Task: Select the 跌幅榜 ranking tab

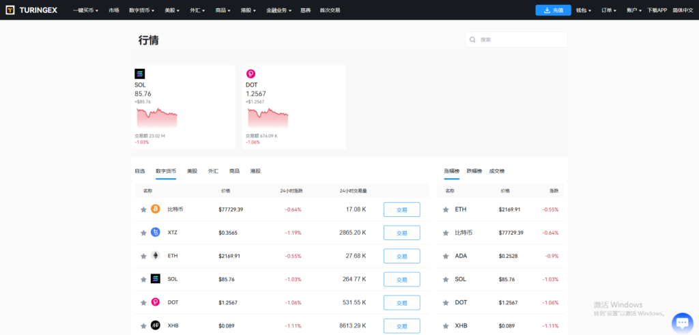Action: coord(474,171)
